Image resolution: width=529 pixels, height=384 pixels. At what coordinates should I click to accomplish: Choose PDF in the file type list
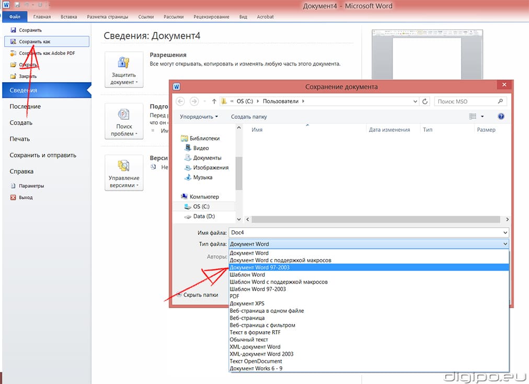click(235, 296)
